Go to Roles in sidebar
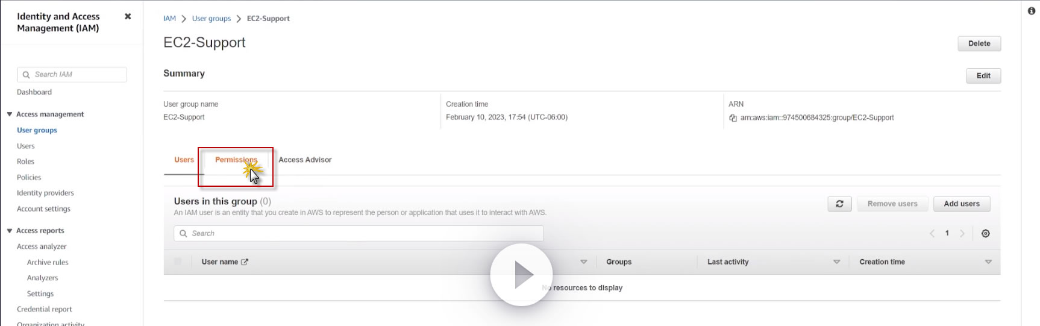This screenshot has height=326, width=1040. point(25,161)
